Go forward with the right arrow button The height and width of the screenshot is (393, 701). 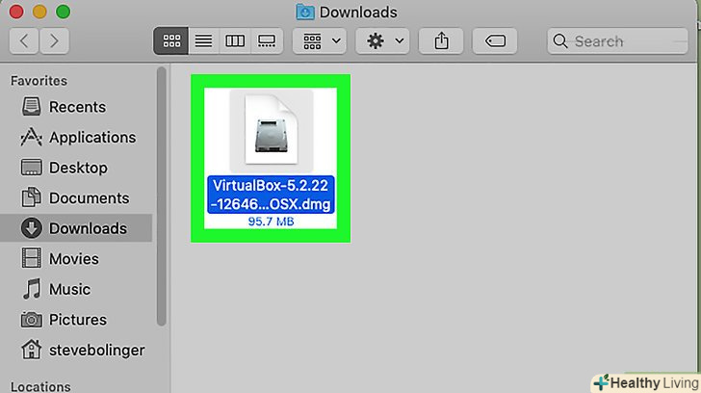point(54,41)
